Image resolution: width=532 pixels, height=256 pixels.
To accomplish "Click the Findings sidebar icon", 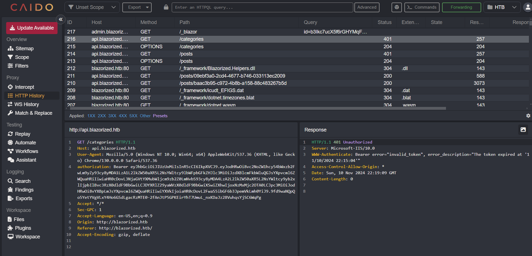I will pyautogui.click(x=10, y=190).
